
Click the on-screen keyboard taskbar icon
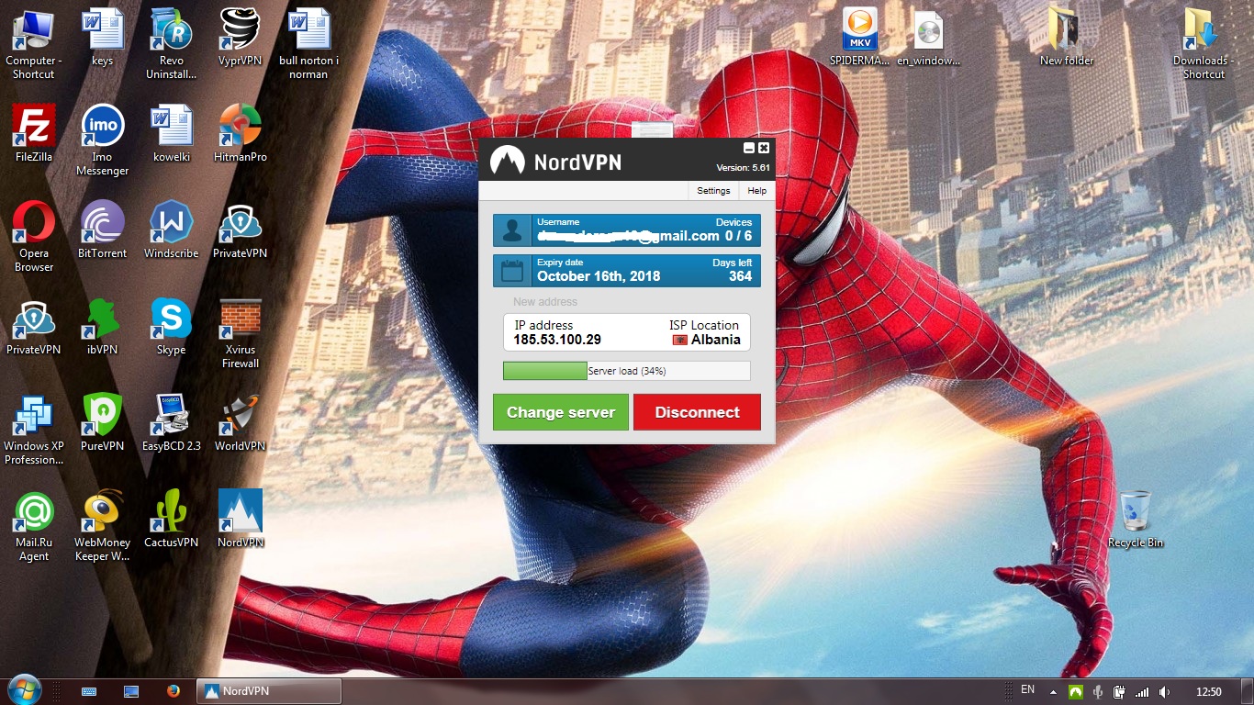pos(90,691)
